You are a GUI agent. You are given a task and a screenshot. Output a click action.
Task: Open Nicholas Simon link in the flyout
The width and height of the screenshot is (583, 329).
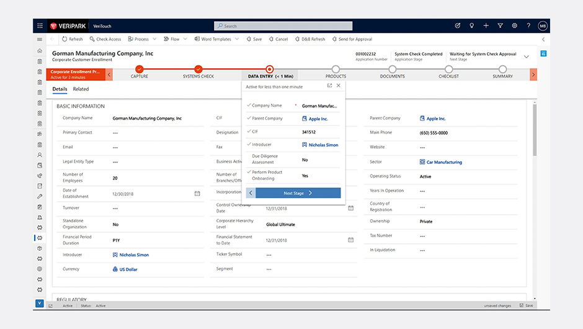coord(323,145)
